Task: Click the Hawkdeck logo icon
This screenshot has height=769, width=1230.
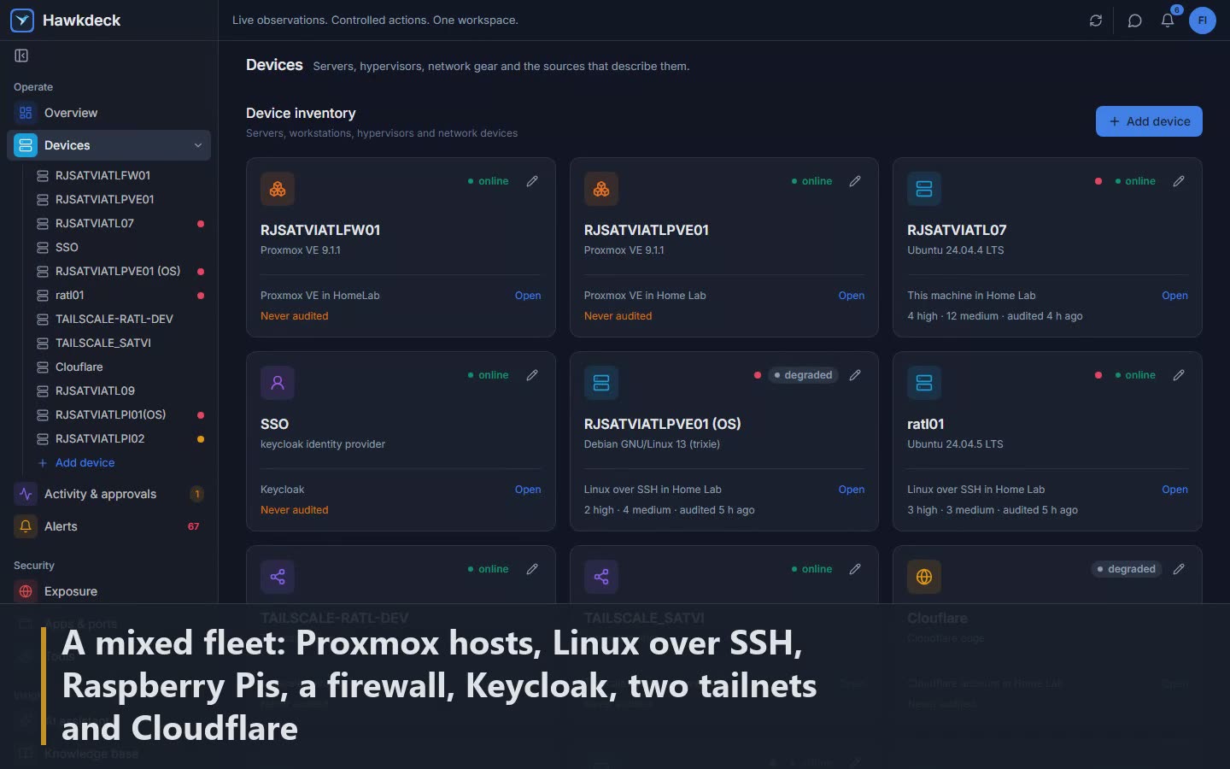Action: point(22,20)
